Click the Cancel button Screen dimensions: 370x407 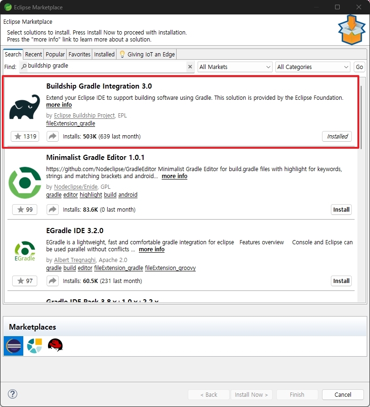(343, 394)
